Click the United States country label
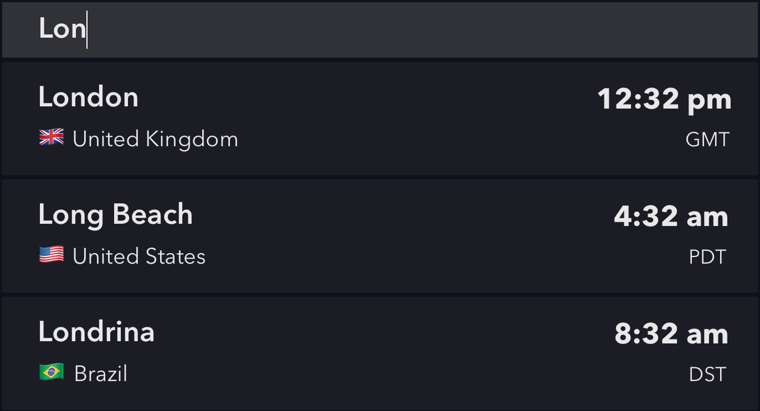Image resolution: width=760 pixels, height=411 pixels. click(139, 256)
